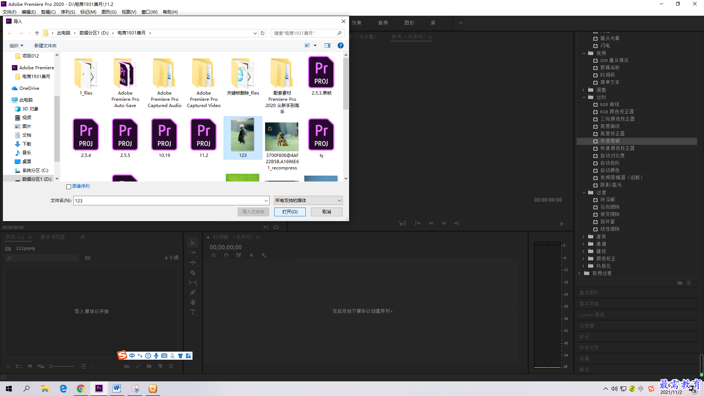Screen dimensions: 704x396
Task: Open the 2.5.4 Premiere project file
Action: coord(86,138)
